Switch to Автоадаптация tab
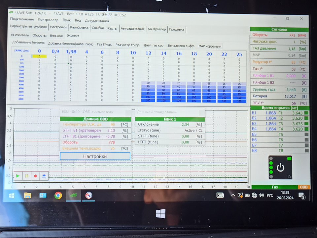 [x=133, y=29]
